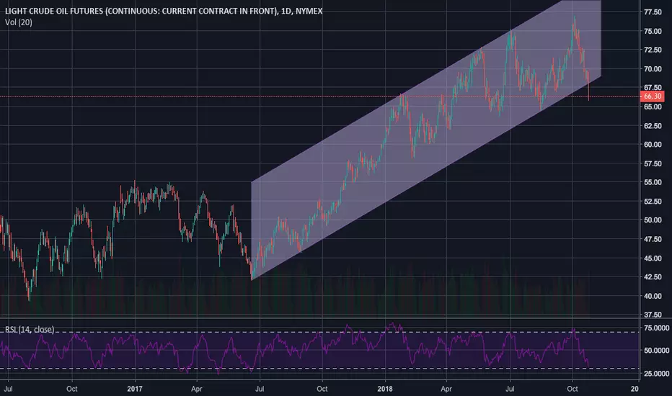
Task: Click the 47.50 price axis label
Action: (x=653, y=239)
